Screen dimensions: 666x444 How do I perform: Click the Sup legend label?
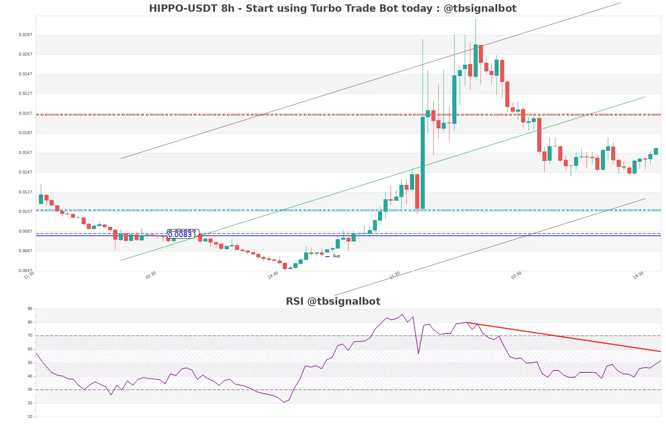click(336, 256)
